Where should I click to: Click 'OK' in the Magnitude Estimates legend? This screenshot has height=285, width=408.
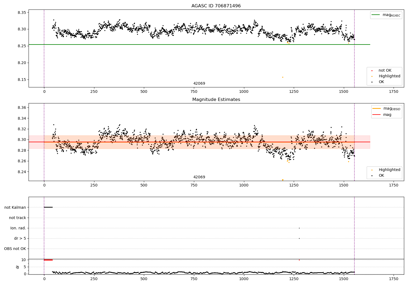pyautogui.click(x=381, y=176)
